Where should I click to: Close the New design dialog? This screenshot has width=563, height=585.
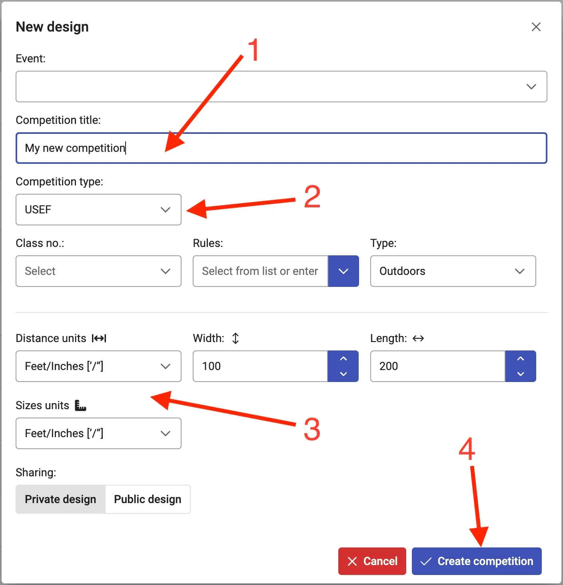pyautogui.click(x=536, y=27)
